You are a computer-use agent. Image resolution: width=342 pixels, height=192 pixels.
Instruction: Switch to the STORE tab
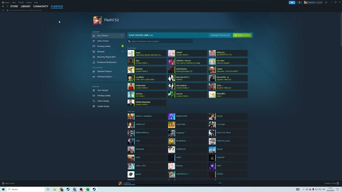coord(14,6)
